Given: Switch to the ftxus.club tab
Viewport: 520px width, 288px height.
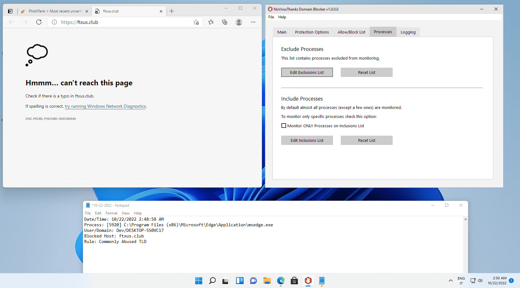Looking at the screenshot, I should tap(129, 11).
